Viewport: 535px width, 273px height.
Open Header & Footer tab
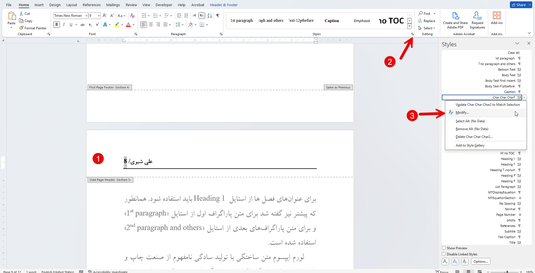[x=224, y=5]
